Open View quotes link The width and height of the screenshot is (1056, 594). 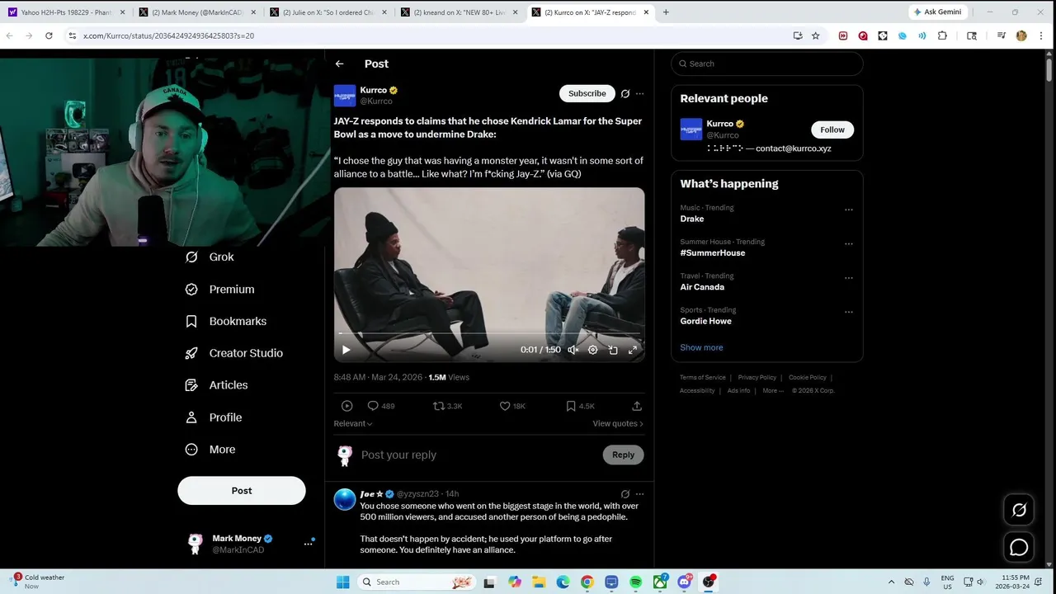(x=618, y=423)
